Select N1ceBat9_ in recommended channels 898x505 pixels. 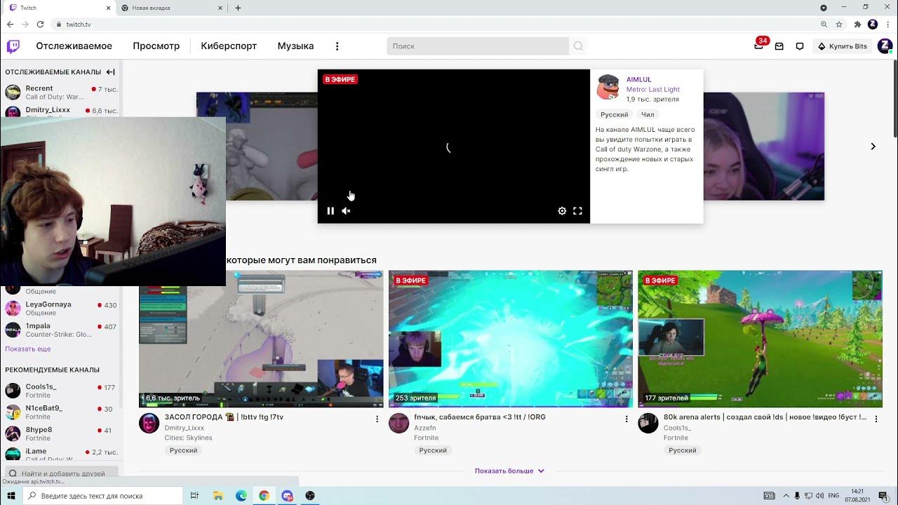coord(61,412)
